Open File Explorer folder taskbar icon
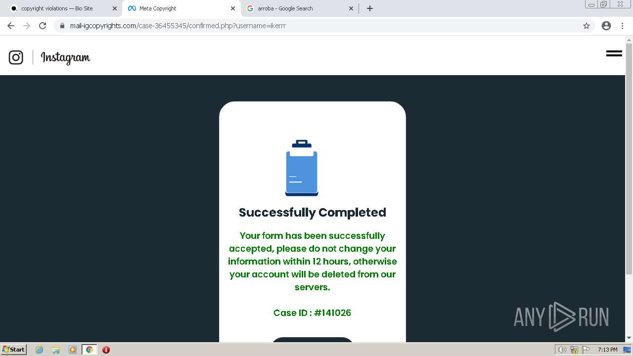This screenshot has width=633, height=356. tap(56, 350)
